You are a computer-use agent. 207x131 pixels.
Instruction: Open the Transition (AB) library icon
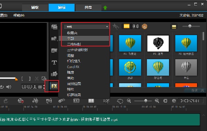54,51
